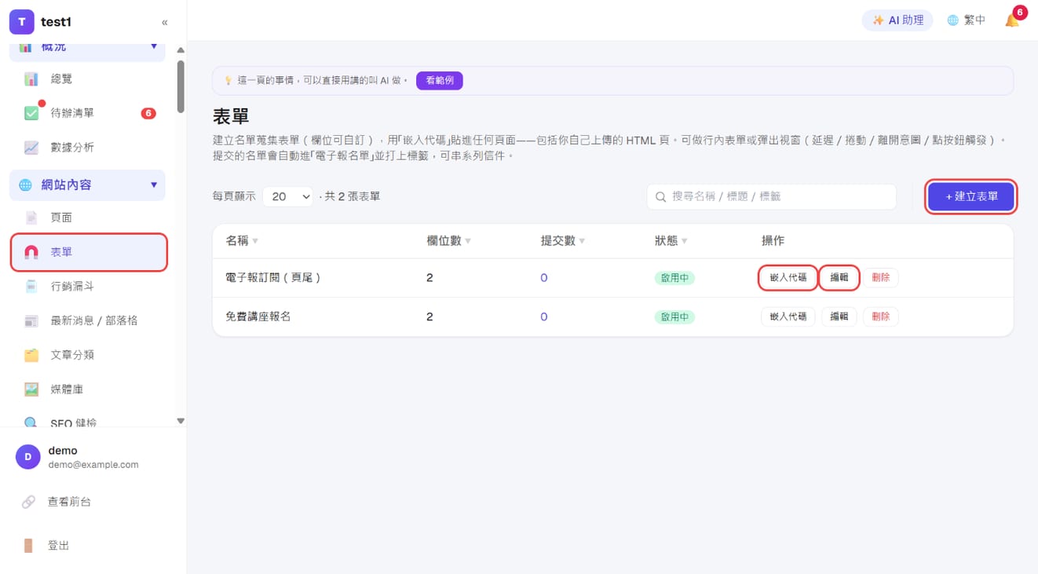This screenshot has height=574, width=1038.
Task: Click the 行銷漏斗 funnel icon
Action: click(x=31, y=287)
